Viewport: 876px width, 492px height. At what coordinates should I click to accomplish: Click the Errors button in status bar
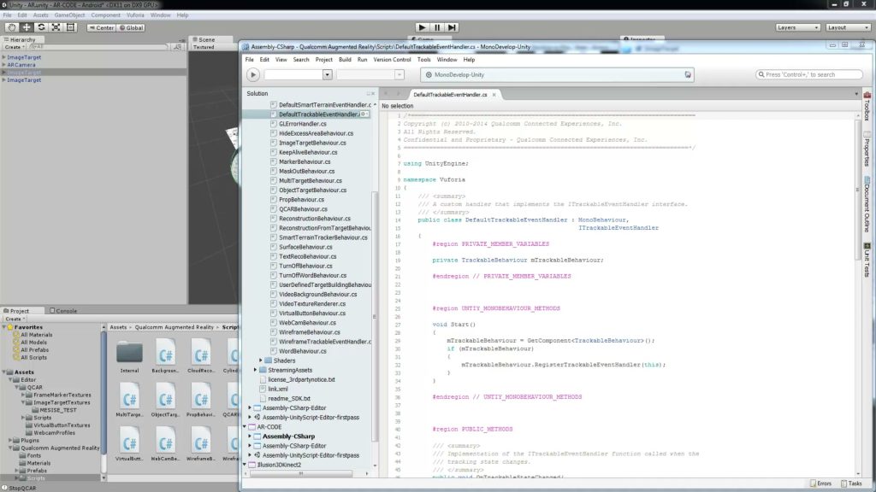click(820, 483)
